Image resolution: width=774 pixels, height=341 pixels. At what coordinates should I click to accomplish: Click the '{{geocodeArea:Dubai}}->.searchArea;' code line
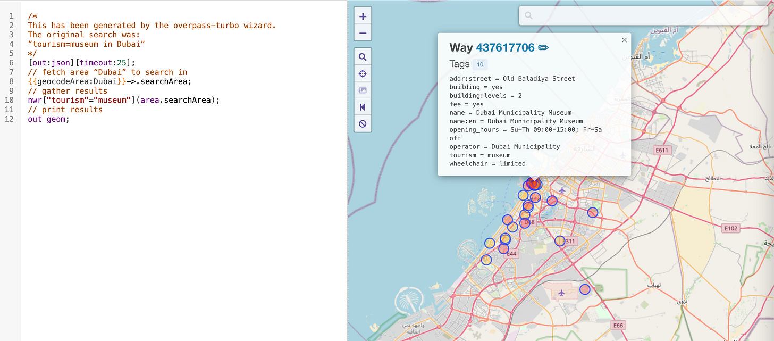(x=109, y=81)
